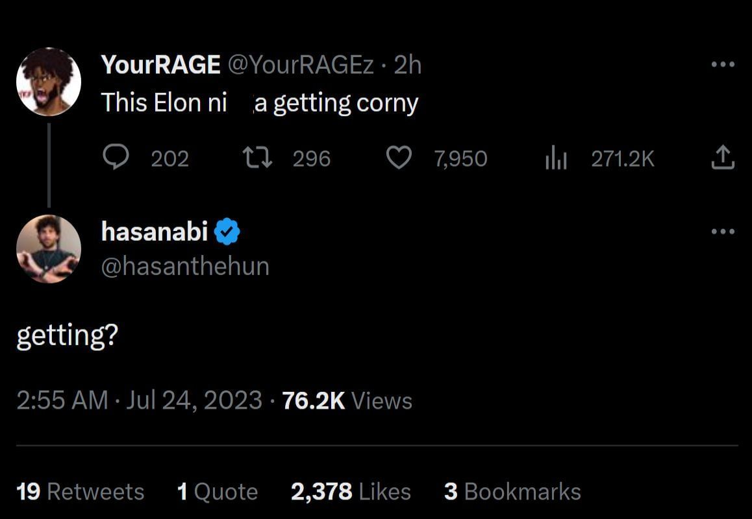View the 2,378 Likes list

(351, 491)
